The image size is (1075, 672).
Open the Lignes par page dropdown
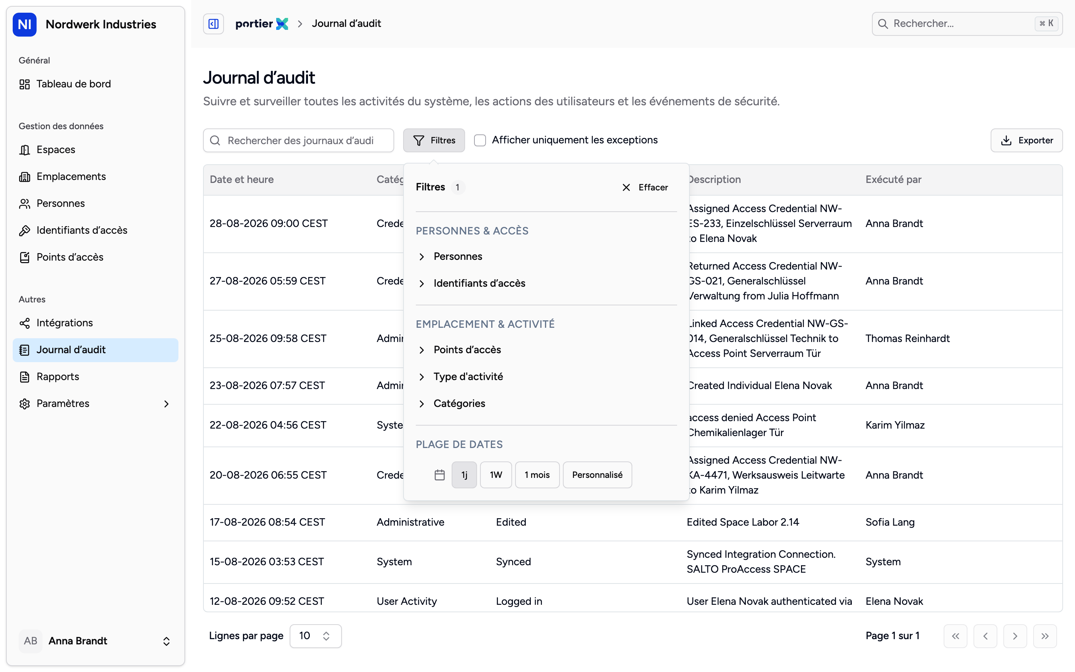pos(315,636)
